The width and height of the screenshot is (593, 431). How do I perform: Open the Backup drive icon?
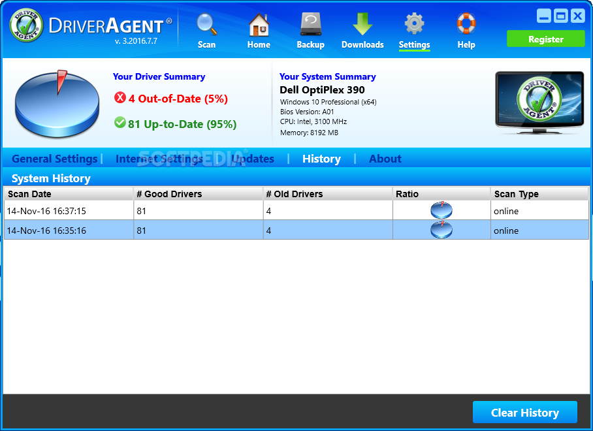tap(310, 25)
